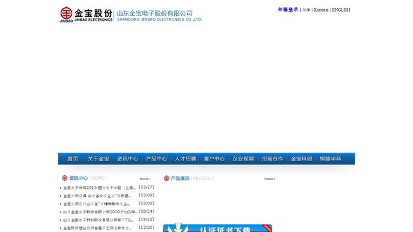Click the Jinbao Electronics logo
The width and height of the screenshot is (413, 232).
click(86, 14)
